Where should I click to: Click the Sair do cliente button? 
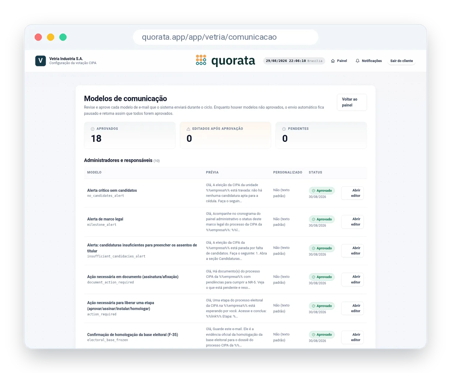pos(401,61)
